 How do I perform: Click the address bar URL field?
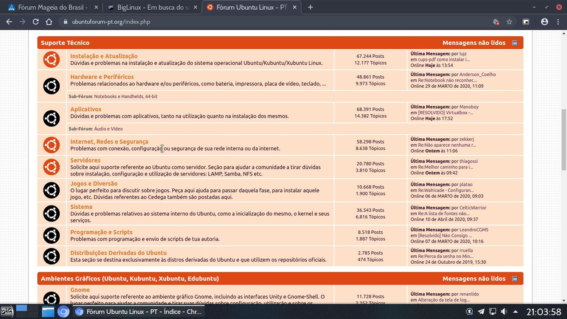pos(275,22)
